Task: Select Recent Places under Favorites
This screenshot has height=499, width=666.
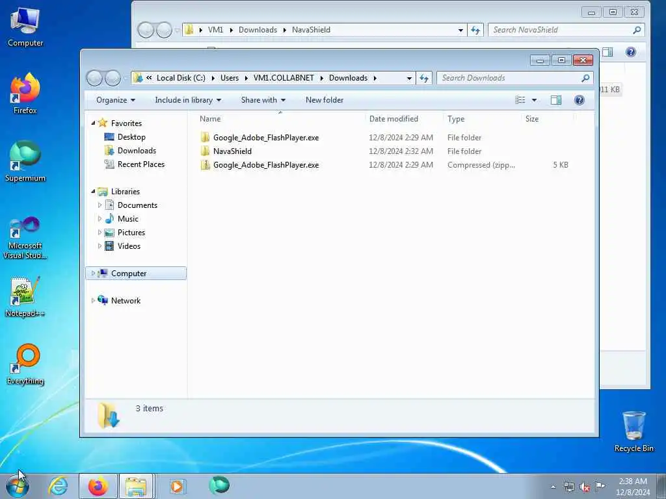Action: 140,164
